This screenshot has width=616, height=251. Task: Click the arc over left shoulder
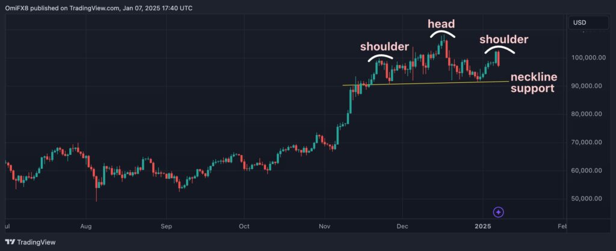click(x=380, y=57)
